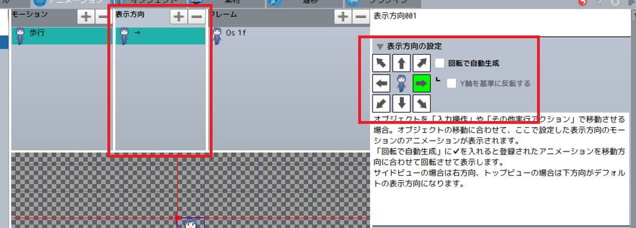This screenshot has height=228, width=636.
Task: Click the 0s 1f frame's character thumbnail icon
Action: tap(217, 35)
